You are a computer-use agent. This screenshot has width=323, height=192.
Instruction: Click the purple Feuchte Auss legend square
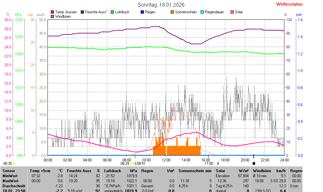tap(82, 12)
